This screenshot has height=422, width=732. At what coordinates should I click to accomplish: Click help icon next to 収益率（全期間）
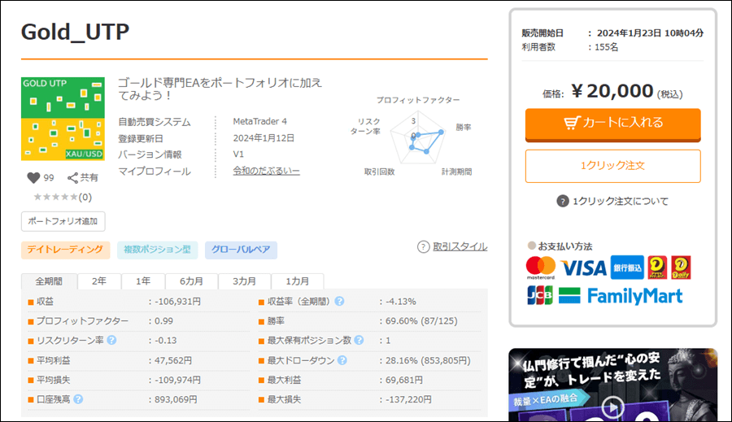(339, 302)
